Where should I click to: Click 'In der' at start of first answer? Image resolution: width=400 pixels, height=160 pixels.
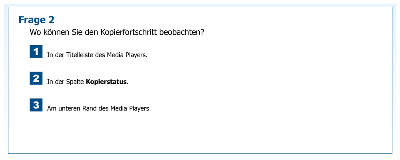pos(55,55)
